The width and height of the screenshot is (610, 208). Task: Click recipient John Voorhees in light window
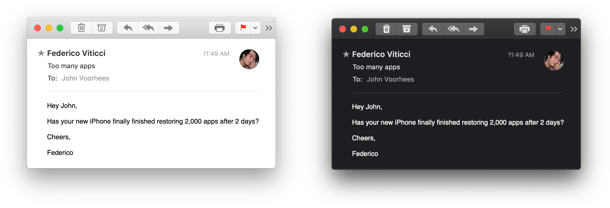click(85, 78)
